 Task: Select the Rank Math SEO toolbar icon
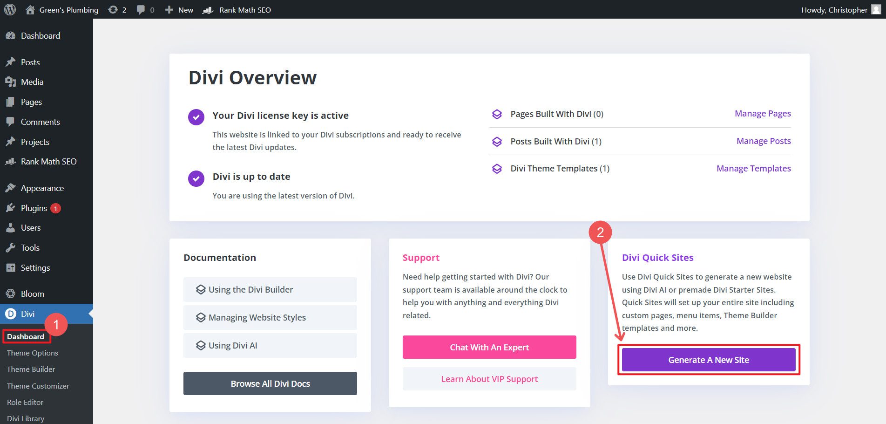coord(207,9)
